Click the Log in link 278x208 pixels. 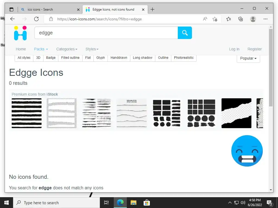point(234,49)
